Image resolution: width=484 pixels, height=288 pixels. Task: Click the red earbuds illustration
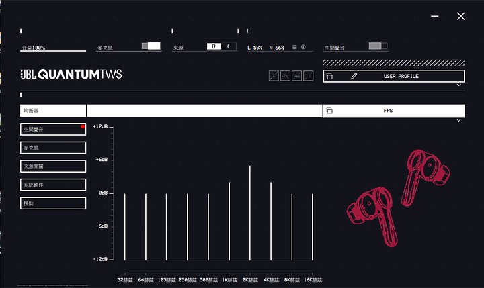tap(398, 198)
